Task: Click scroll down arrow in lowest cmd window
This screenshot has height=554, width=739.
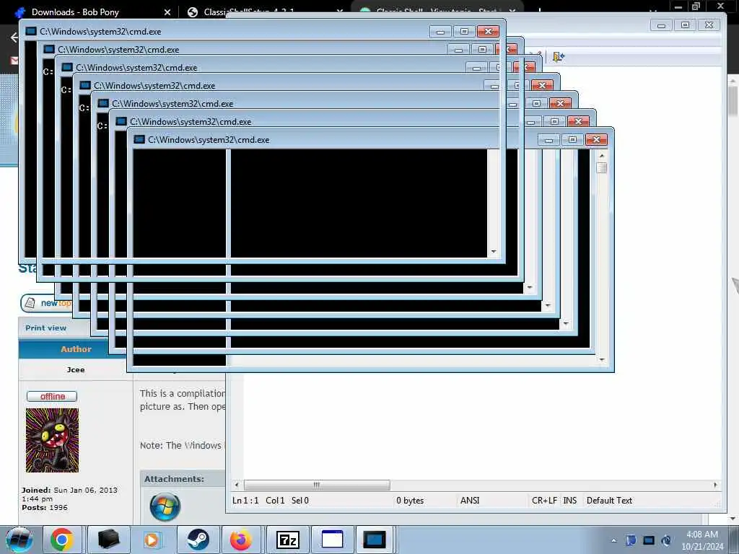Action: (602, 360)
